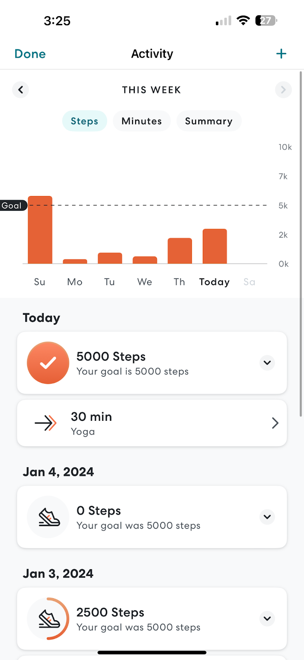Viewport: 304px width, 660px height.
Task: Select Sunday's bar in the steps chart
Action: pyautogui.click(x=40, y=230)
